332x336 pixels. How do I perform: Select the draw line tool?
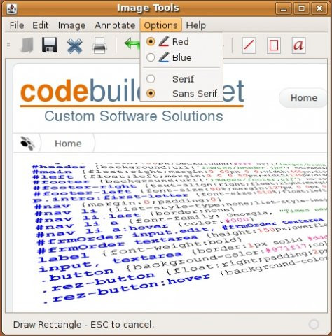[x=249, y=45]
